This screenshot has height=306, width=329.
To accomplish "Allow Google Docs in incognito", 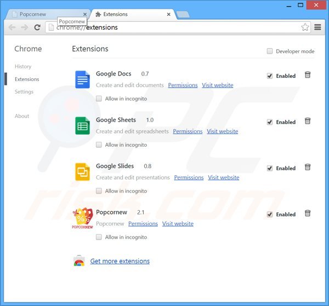I will coord(99,99).
